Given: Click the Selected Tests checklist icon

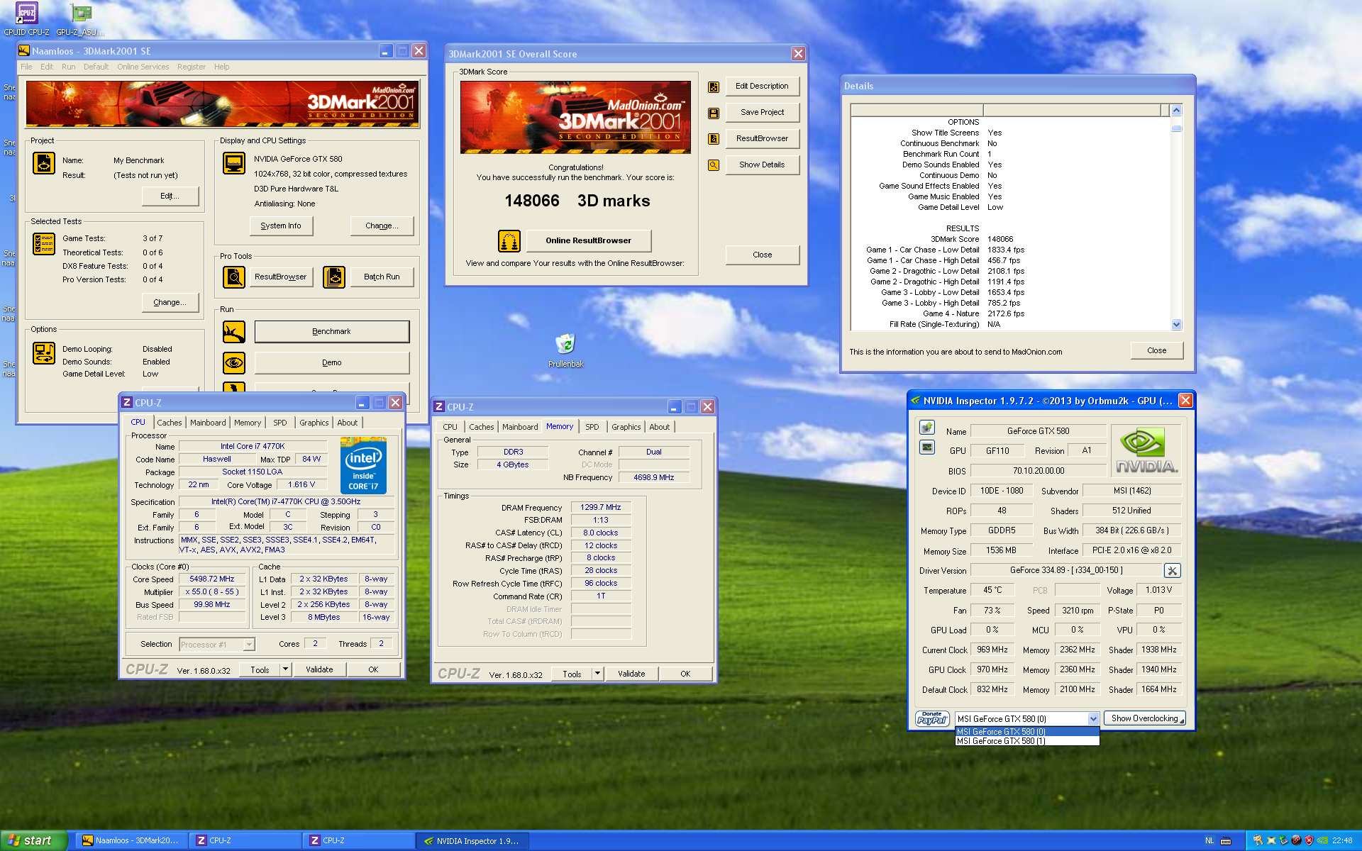Looking at the screenshot, I should tap(44, 244).
